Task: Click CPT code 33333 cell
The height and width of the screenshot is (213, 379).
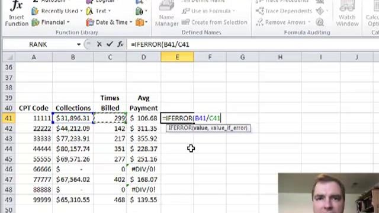Action: point(34,138)
